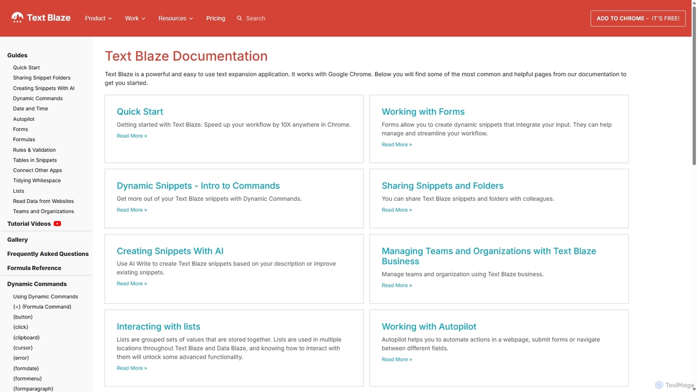Open the Working with Forms card title

(x=423, y=112)
